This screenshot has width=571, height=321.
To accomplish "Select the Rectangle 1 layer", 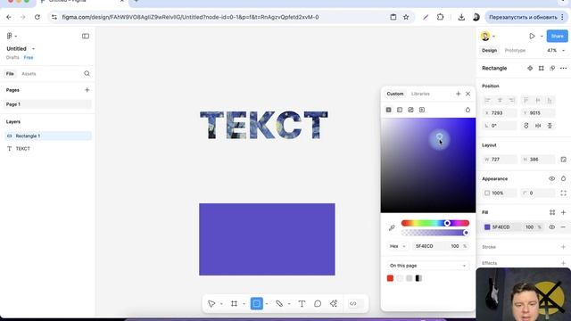I will 47,136.
